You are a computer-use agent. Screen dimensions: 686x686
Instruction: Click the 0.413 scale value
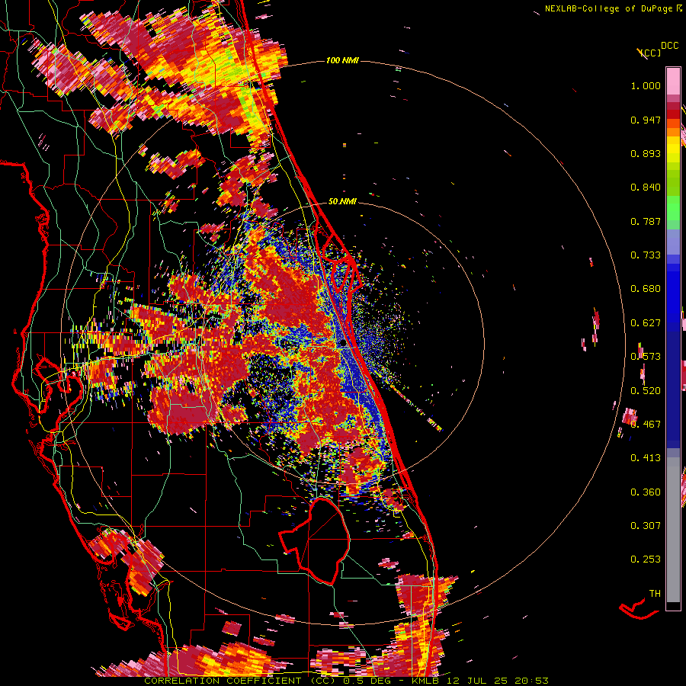click(x=646, y=458)
